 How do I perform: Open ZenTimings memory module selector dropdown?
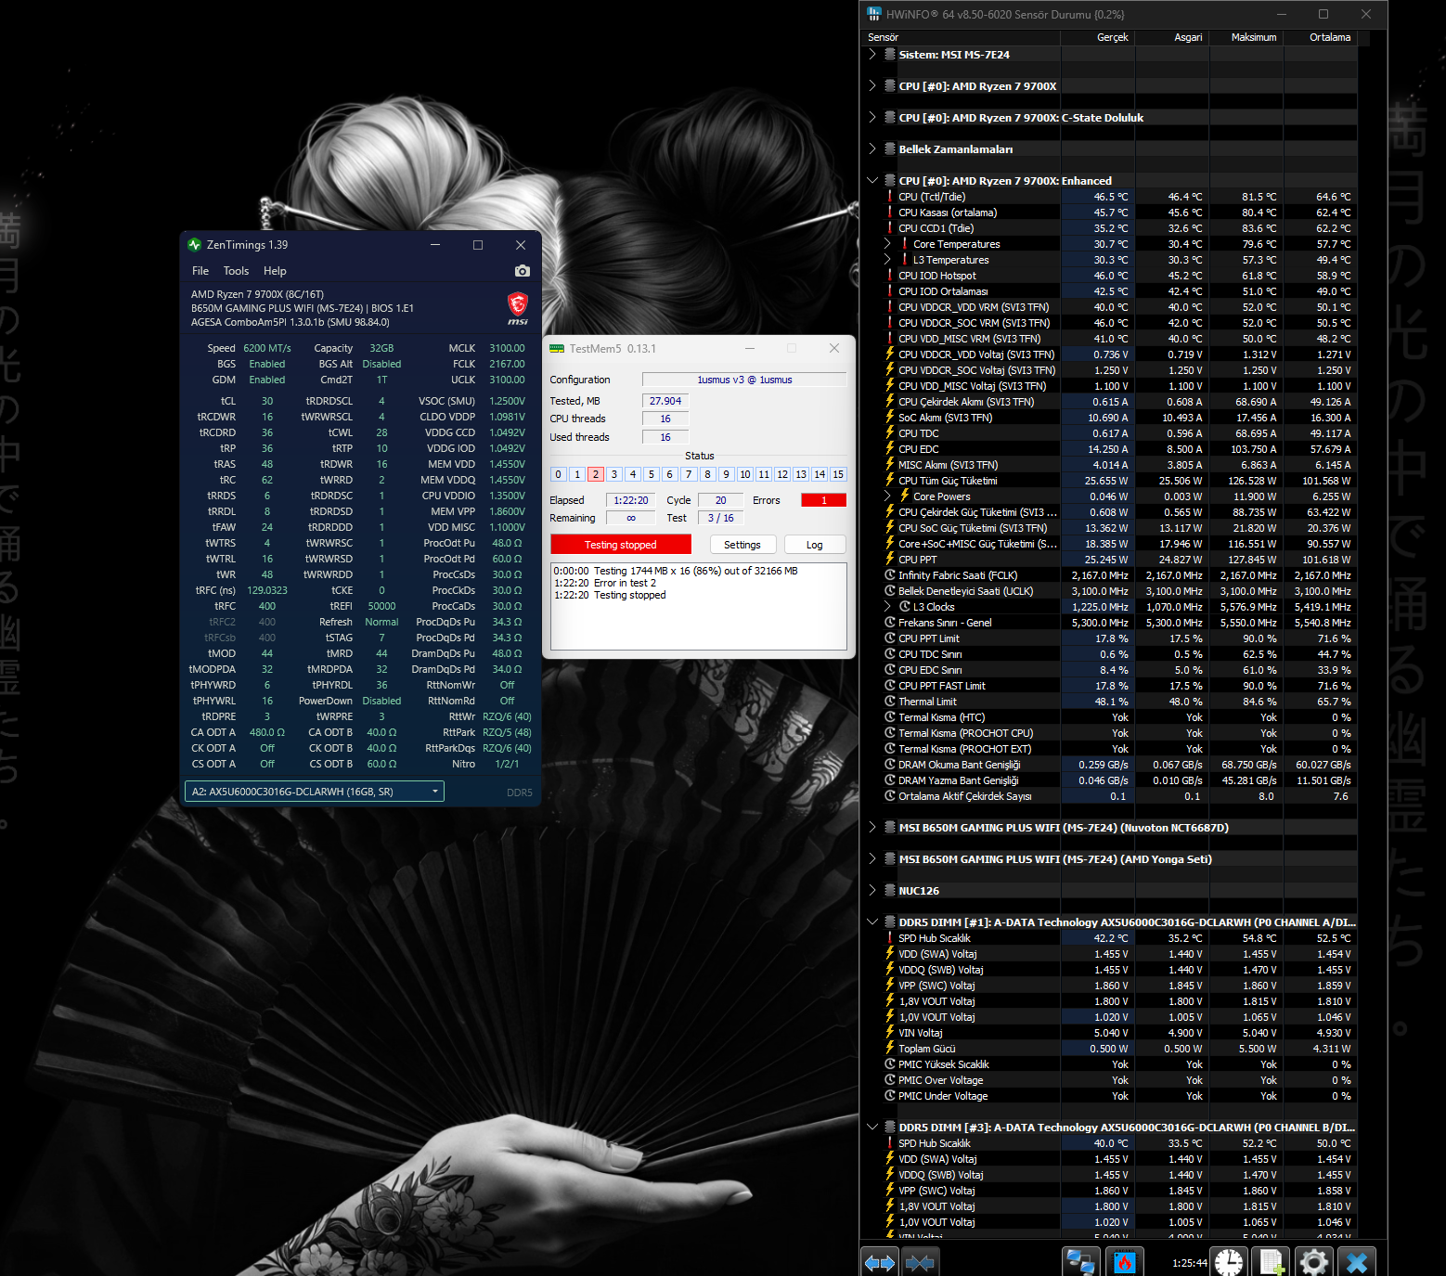(x=315, y=792)
